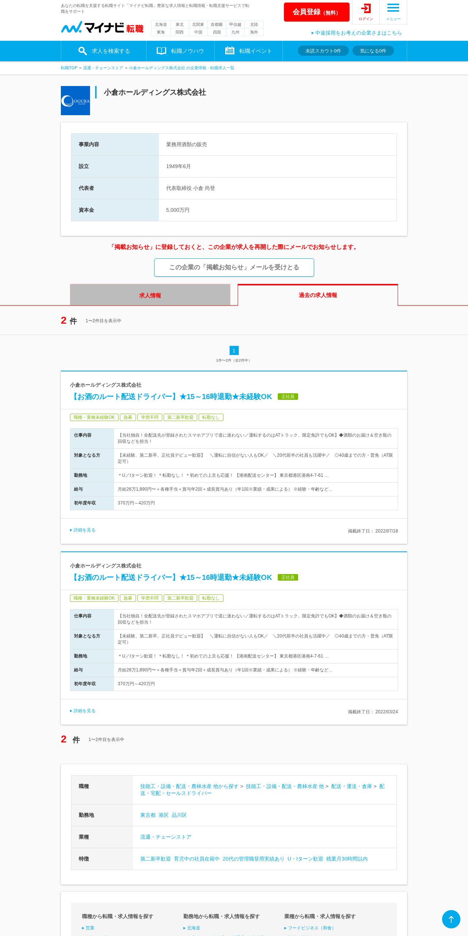Click 育児中の社員在籍中 feature link

click(x=197, y=859)
